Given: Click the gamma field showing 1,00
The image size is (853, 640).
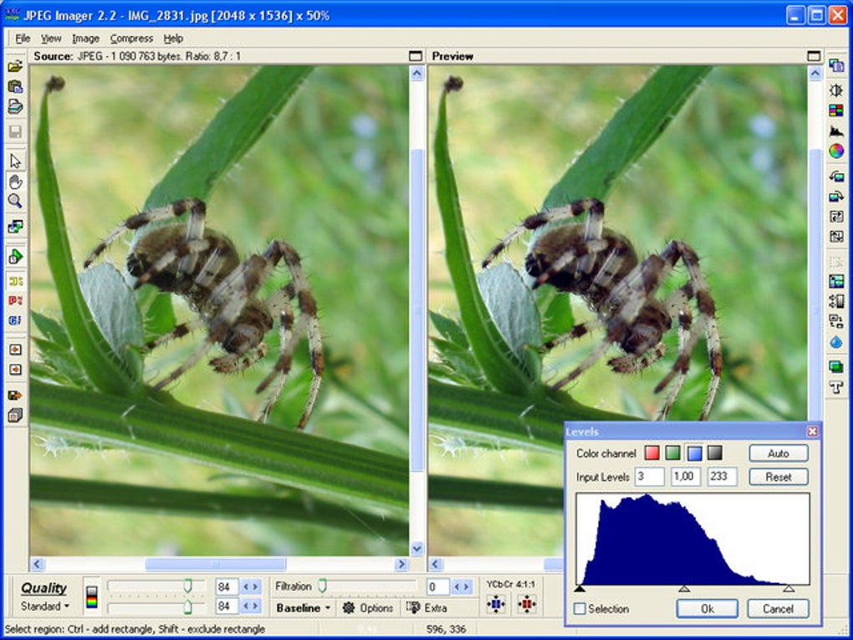Looking at the screenshot, I should tap(686, 477).
